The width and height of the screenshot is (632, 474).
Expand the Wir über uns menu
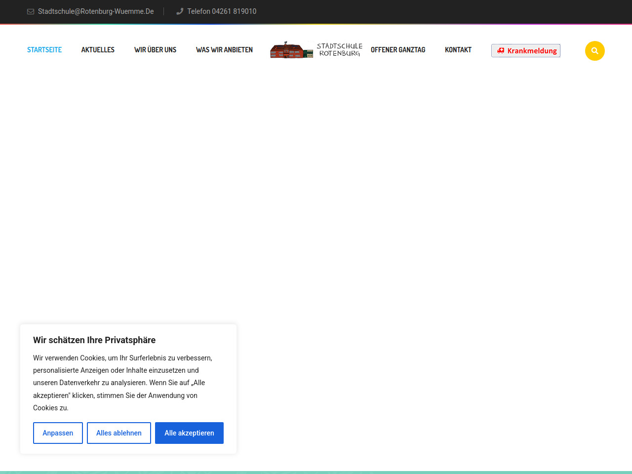click(155, 50)
